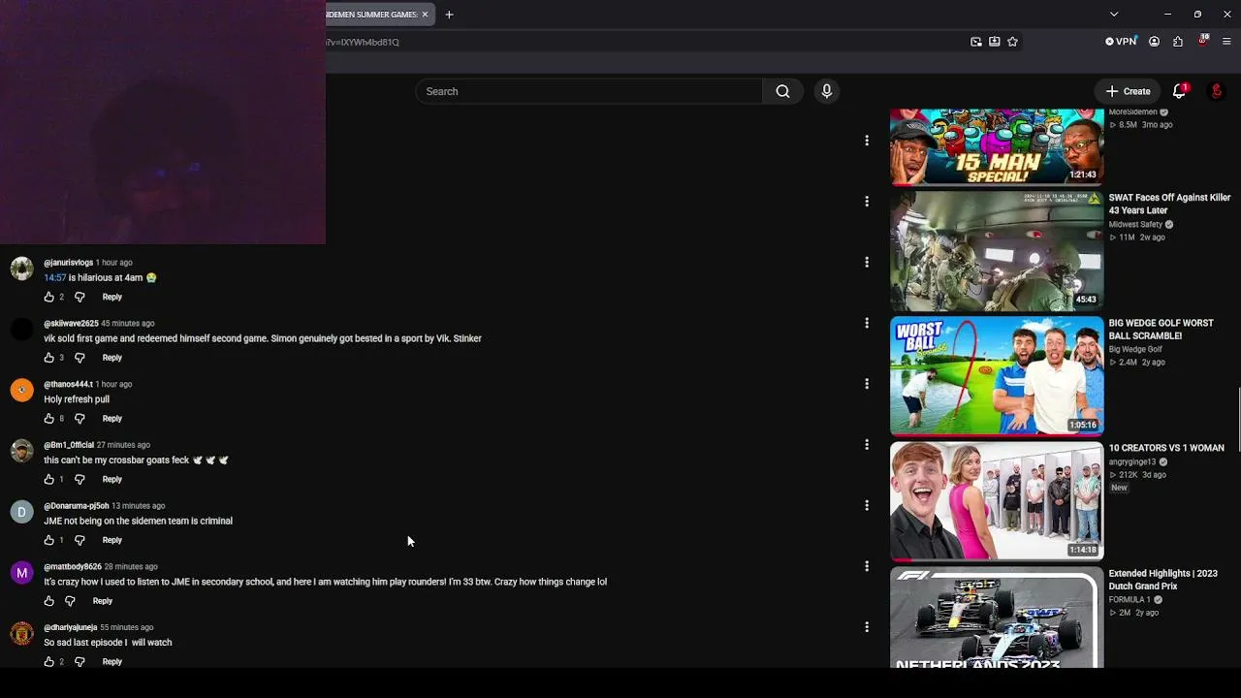Click the install app icon in address bar

point(995,42)
